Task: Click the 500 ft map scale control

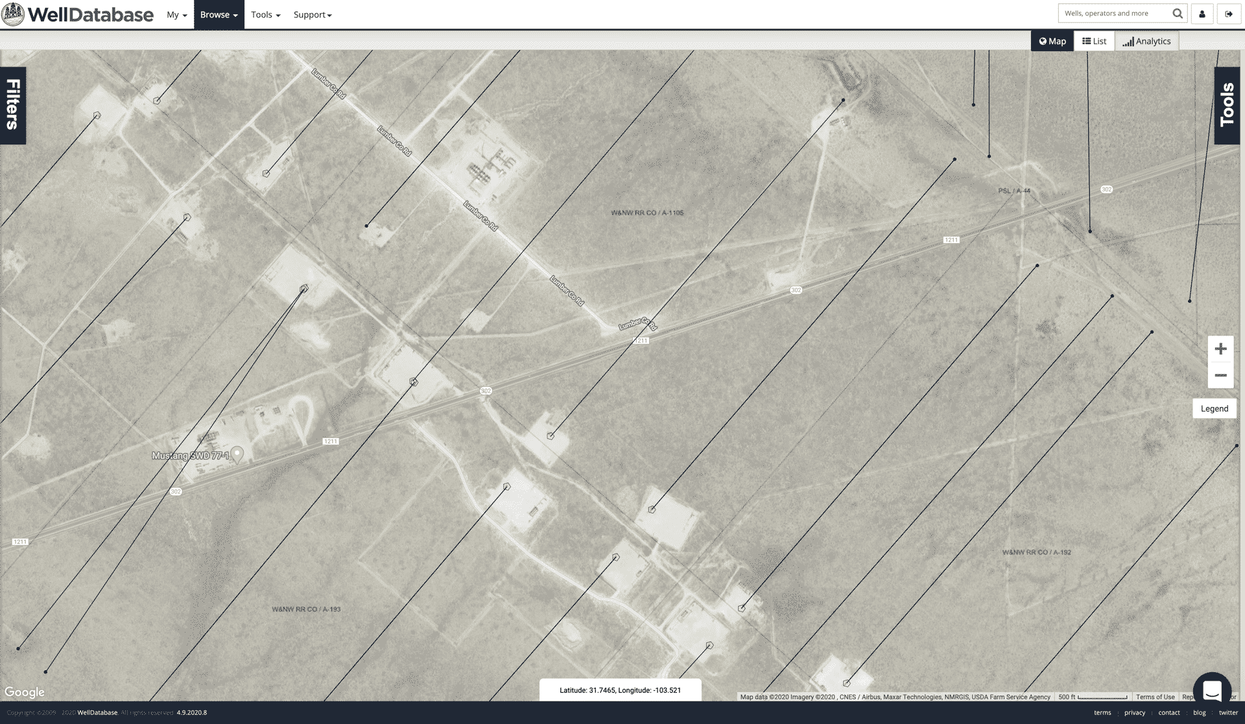Action: coord(1093,697)
